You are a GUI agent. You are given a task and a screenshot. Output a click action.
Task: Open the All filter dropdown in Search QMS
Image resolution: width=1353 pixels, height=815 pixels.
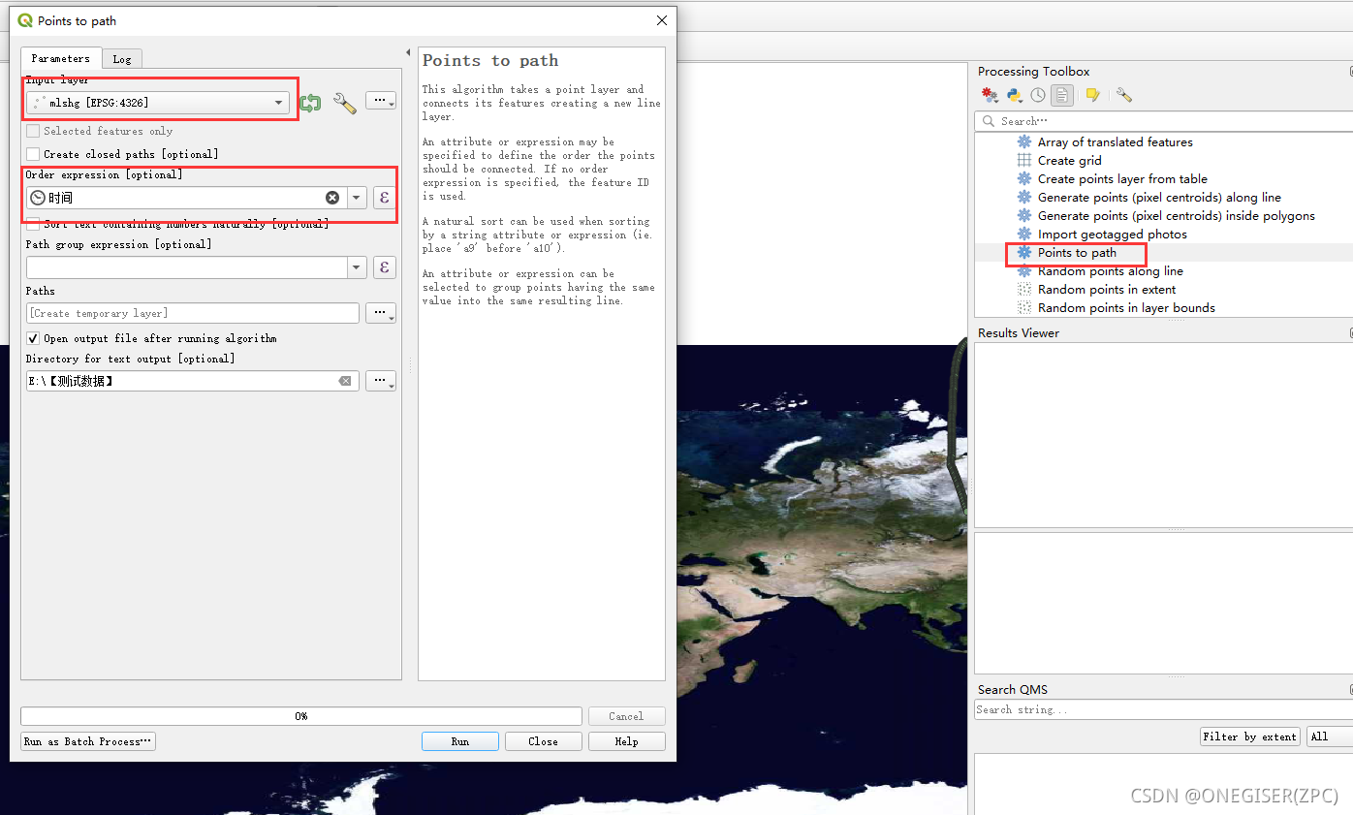pyautogui.click(x=1329, y=737)
